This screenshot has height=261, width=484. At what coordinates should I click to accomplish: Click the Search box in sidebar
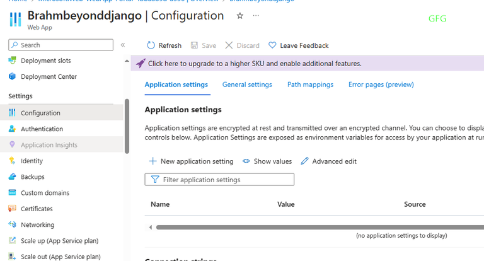tap(60, 45)
